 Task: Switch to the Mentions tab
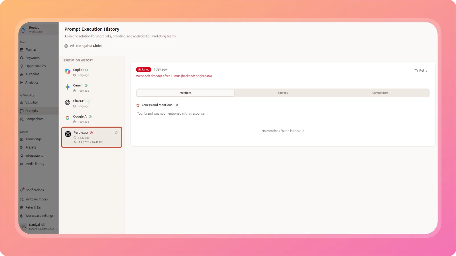(x=186, y=93)
